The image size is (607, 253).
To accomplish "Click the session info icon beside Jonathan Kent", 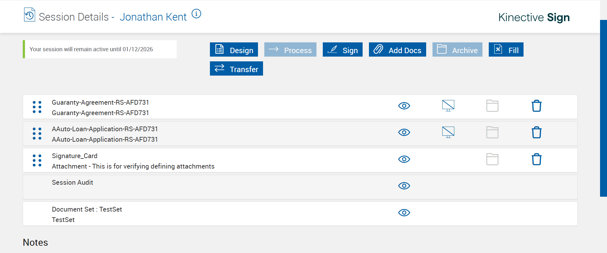I will point(196,14).
